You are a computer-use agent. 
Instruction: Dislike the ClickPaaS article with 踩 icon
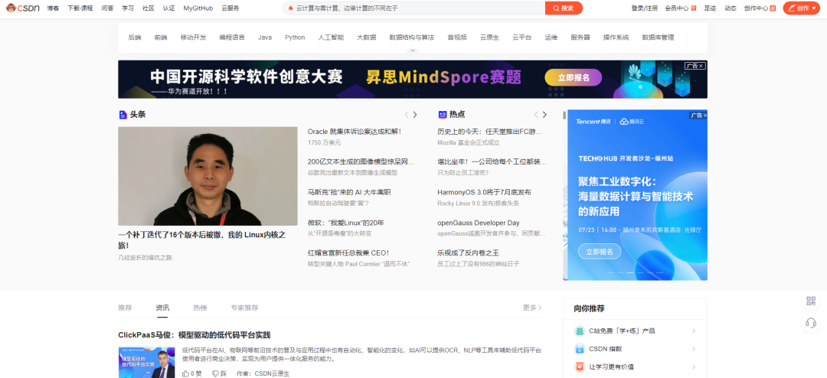tap(215, 373)
